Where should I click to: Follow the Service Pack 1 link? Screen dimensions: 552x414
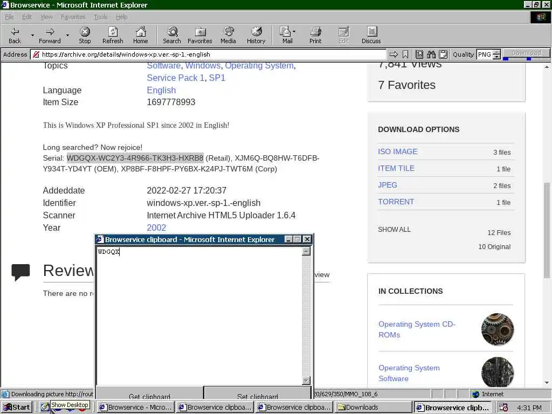pyautogui.click(x=176, y=78)
